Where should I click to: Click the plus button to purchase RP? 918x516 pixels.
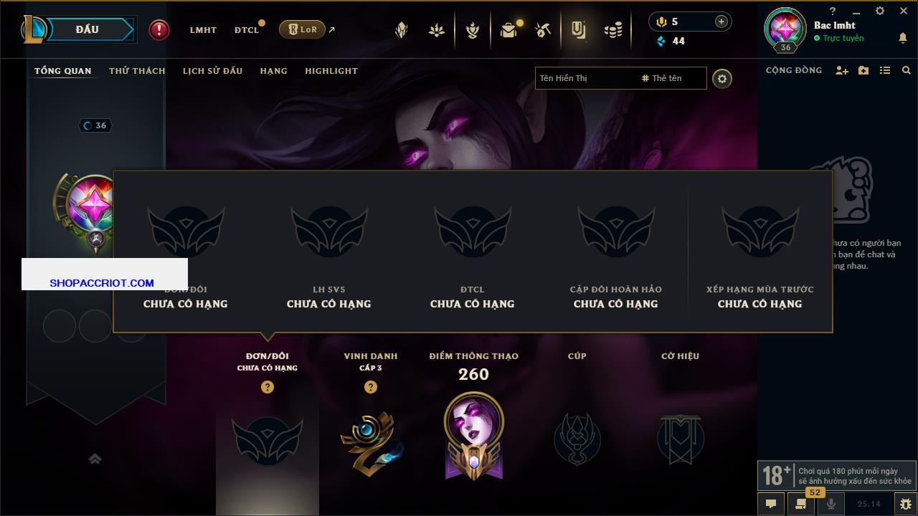point(721,21)
